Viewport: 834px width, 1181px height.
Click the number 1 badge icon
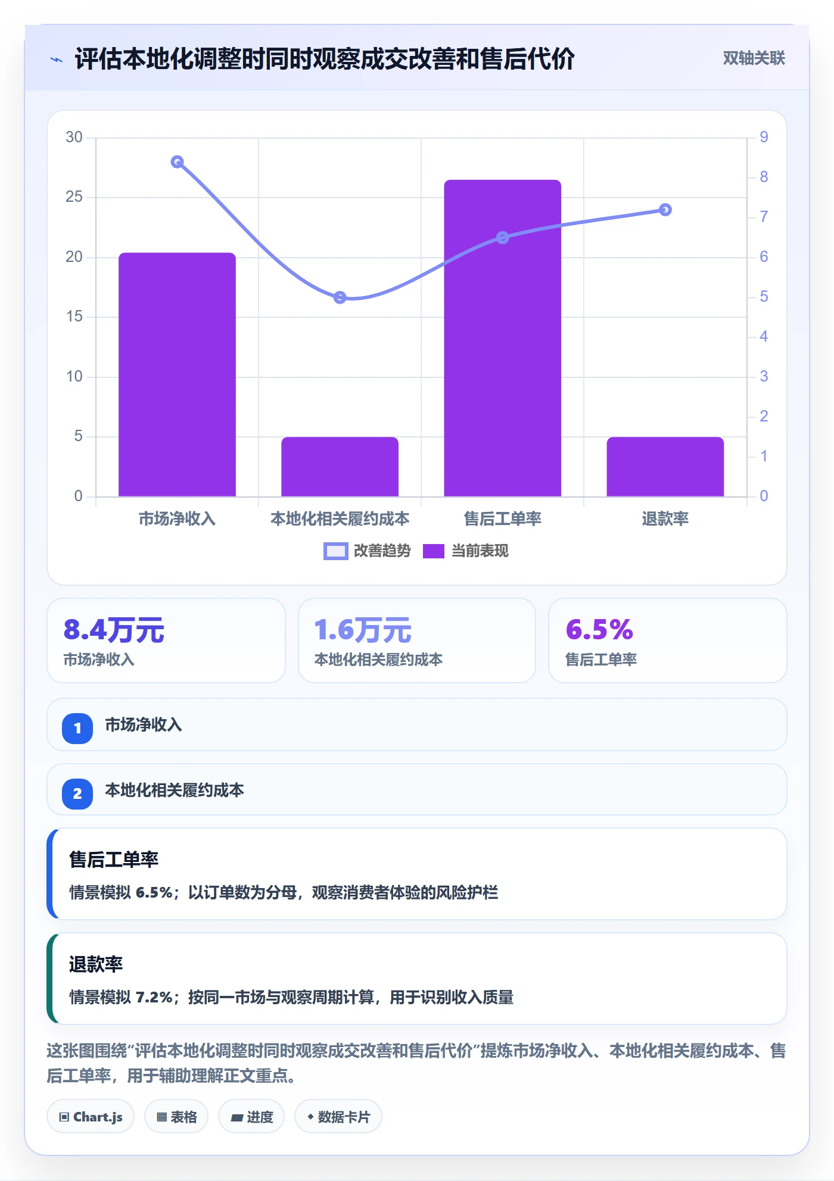tap(77, 728)
